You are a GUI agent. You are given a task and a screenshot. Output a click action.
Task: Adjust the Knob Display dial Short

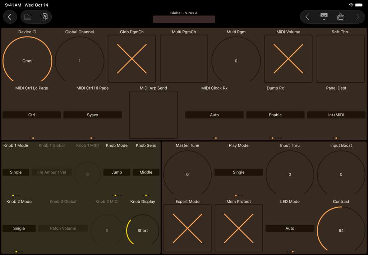pos(142,230)
